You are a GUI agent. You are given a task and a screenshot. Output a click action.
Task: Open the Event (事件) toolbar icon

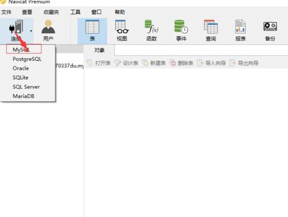pyautogui.click(x=181, y=30)
